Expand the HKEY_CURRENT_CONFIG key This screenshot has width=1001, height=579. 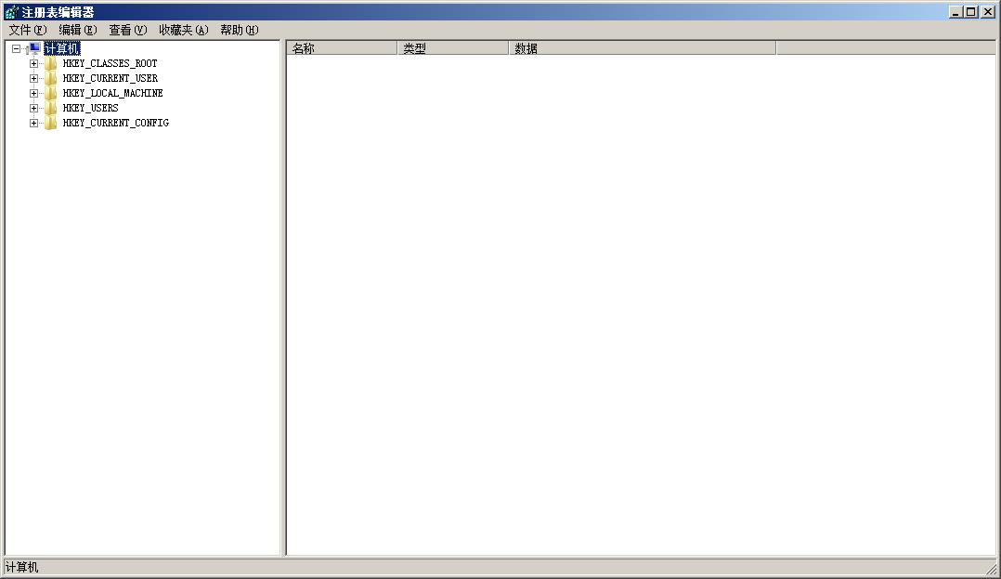click(33, 124)
